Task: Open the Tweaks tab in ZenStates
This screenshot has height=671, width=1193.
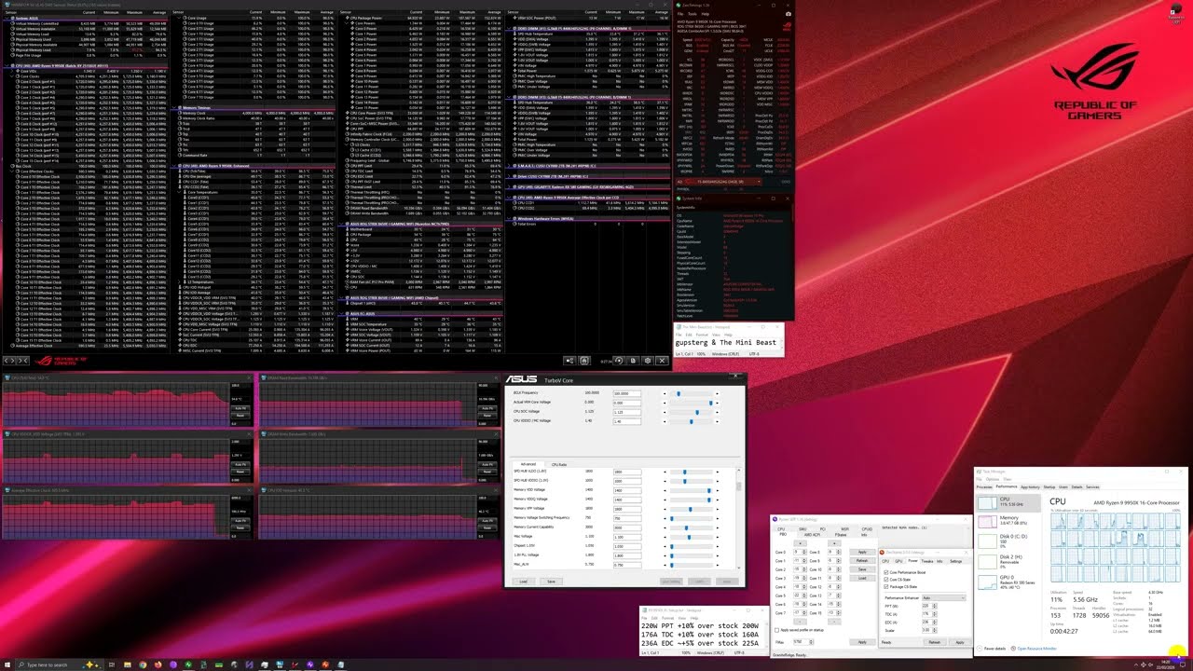Action: coord(927,561)
